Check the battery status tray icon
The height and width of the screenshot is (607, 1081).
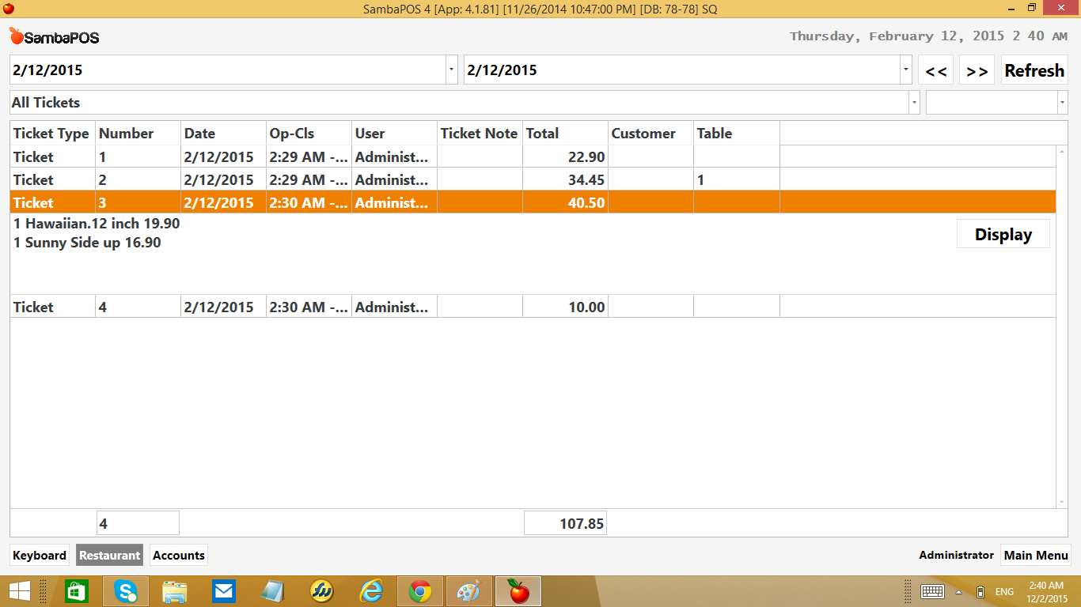pyautogui.click(x=980, y=591)
